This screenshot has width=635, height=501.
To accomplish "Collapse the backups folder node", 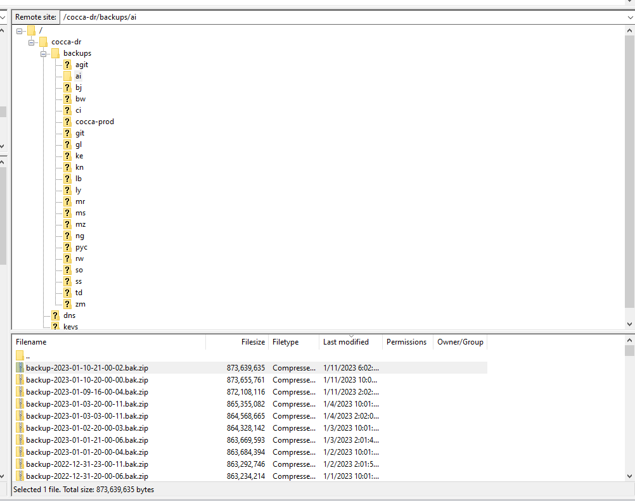I will point(44,53).
